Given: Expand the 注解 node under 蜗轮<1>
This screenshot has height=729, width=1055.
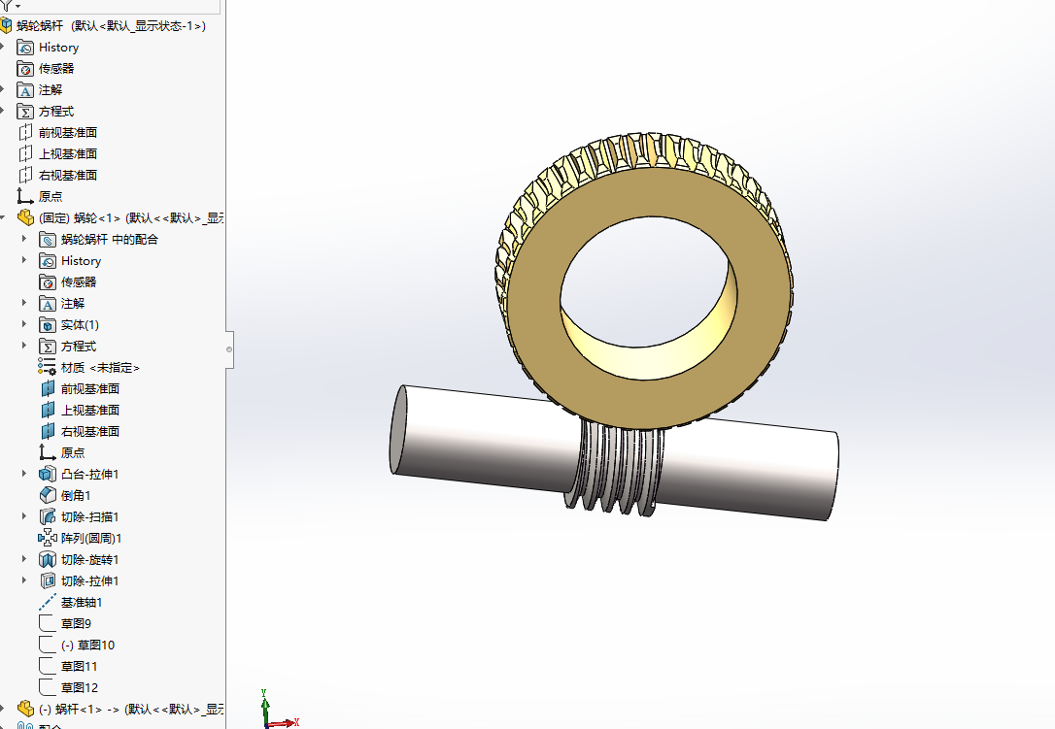Looking at the screenshot, I should click(24, 303).
